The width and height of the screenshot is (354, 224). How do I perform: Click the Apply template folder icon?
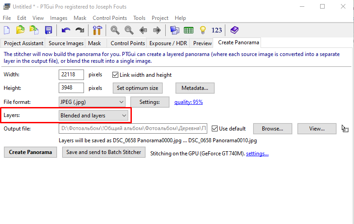[34, 30]
